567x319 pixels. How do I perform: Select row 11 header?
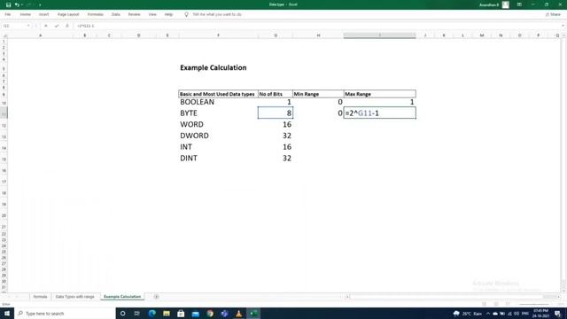click(x=4, y=113)
